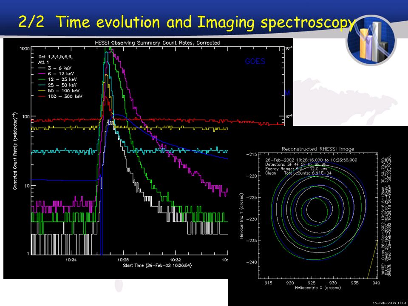Click the '10' y-axis tick label

[27, 186]
